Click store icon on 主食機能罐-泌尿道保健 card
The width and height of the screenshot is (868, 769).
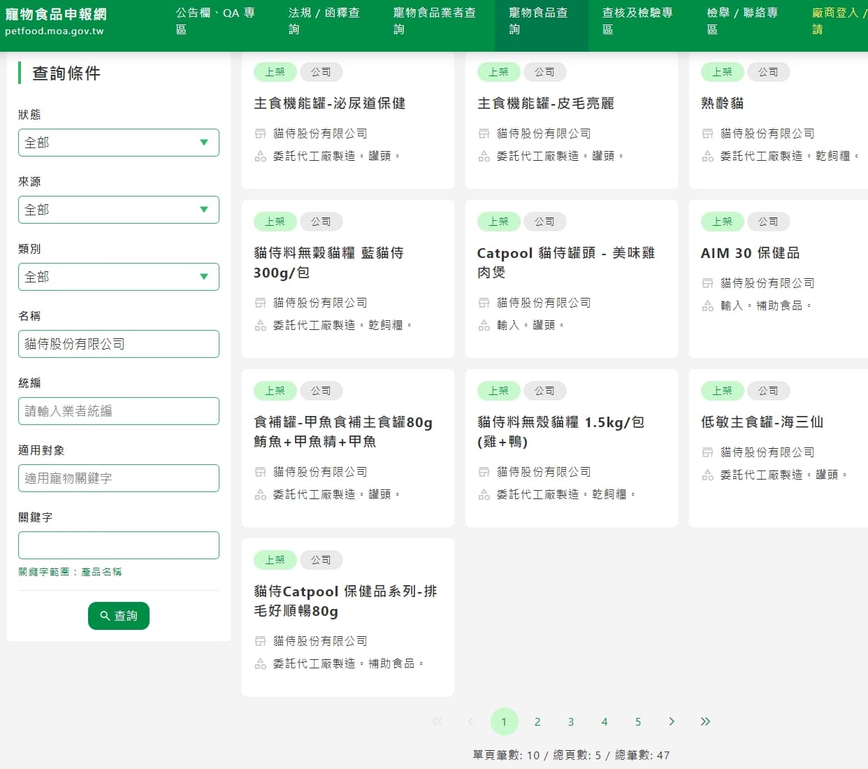[x=260, y=134]
